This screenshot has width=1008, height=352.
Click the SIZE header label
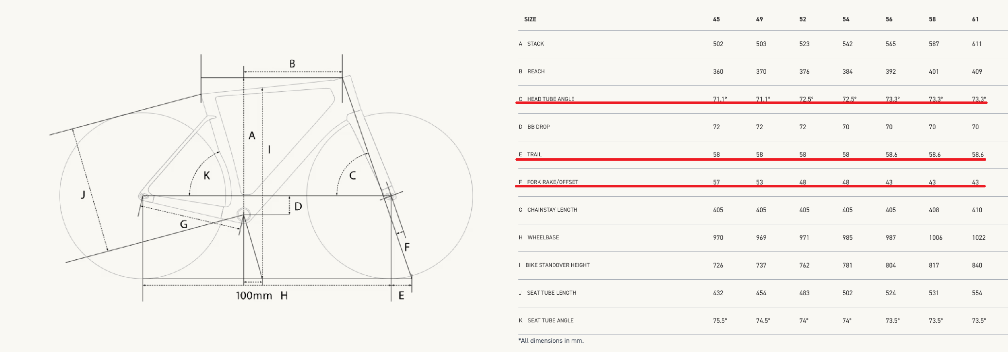tap(530, 19)
